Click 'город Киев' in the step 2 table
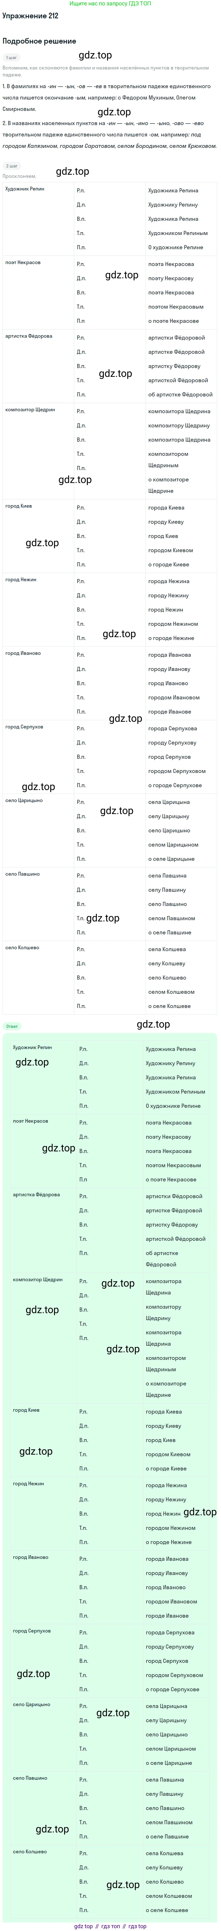The height and width of the screenshot is (1931, 221). (19, 506)
